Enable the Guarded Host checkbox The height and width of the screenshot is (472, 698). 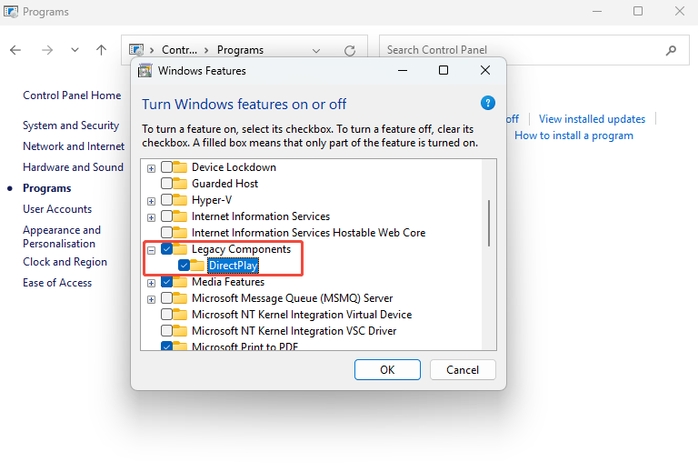click(167, 184)
